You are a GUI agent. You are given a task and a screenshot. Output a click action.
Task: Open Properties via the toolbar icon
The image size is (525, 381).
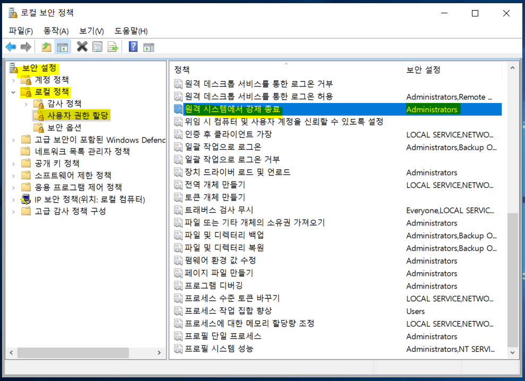coord(98,47)
